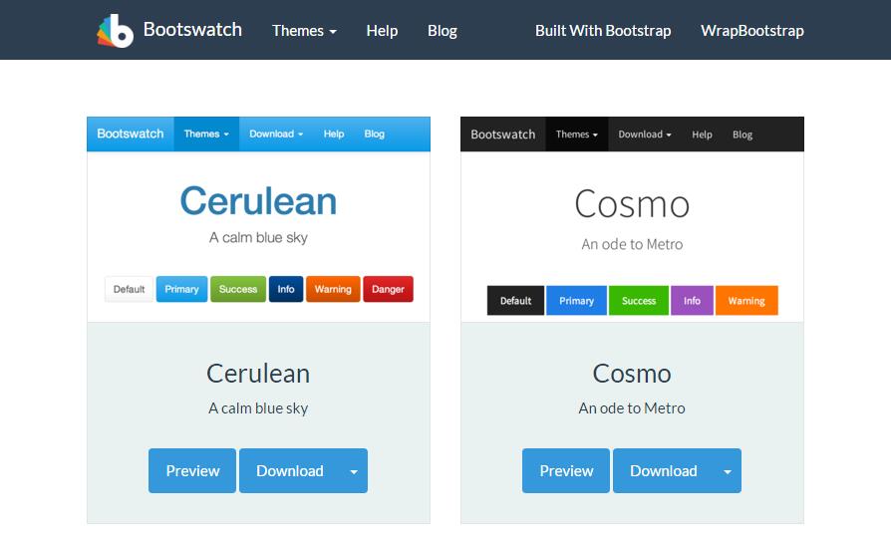891x538 pixels.
Task: Open the Help page link
Action: (x=382, y=31)
